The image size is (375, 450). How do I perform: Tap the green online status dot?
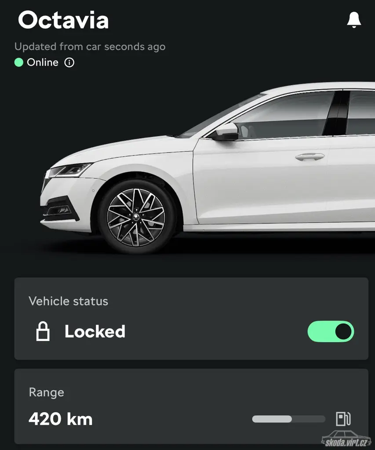tap(18, 62)
